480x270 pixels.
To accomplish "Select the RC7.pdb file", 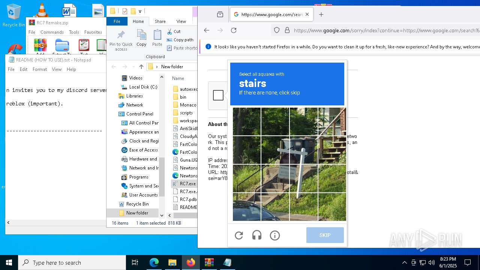I will 188,199.
